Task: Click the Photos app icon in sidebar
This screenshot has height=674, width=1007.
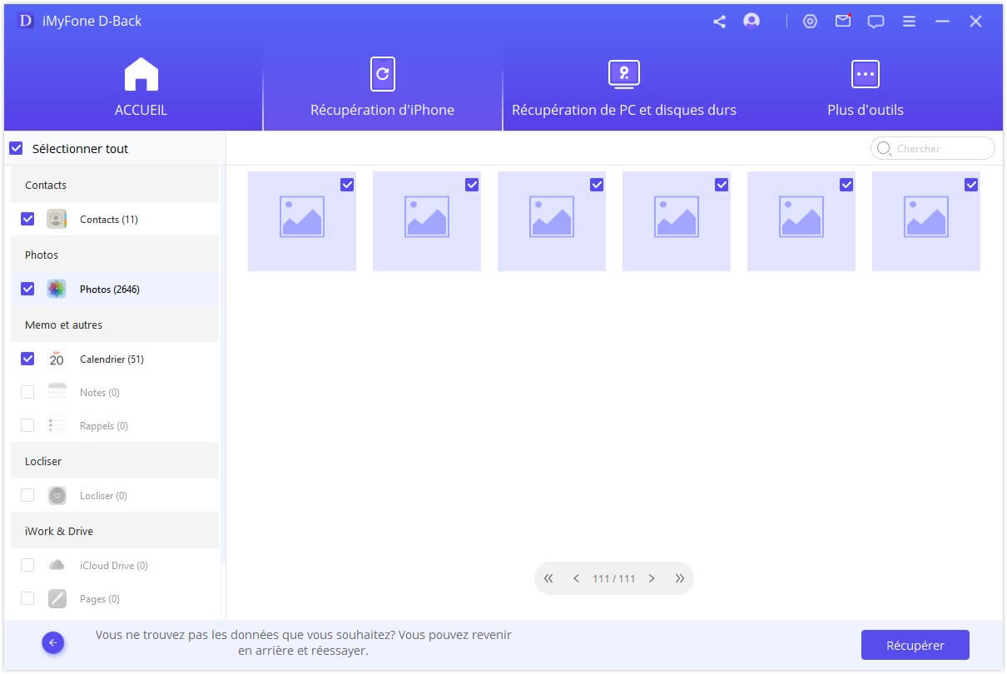Action: pyautogui.click(x=57, y=289)
